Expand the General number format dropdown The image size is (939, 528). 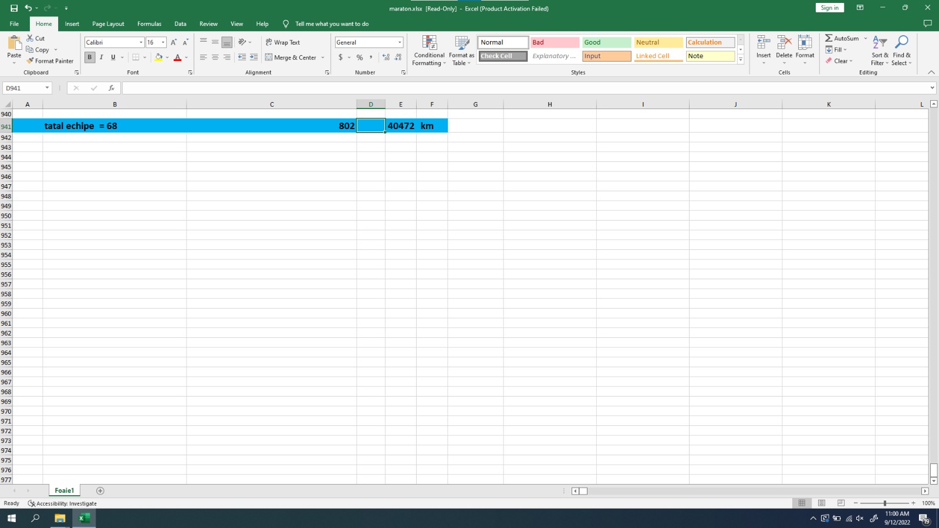coord(400,42)
